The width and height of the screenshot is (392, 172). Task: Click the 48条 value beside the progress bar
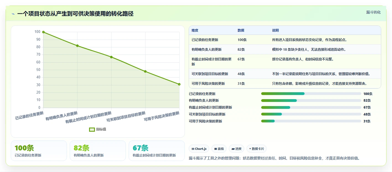pyautogui.click(x=367, y=114)
